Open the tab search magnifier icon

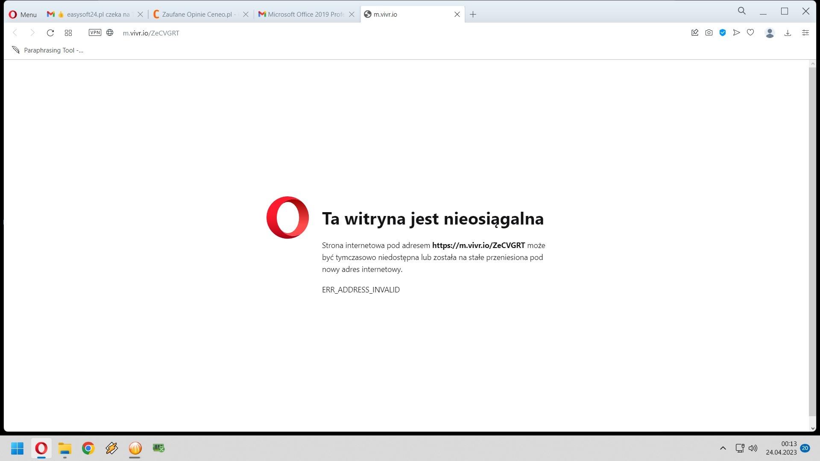point(742,11)
